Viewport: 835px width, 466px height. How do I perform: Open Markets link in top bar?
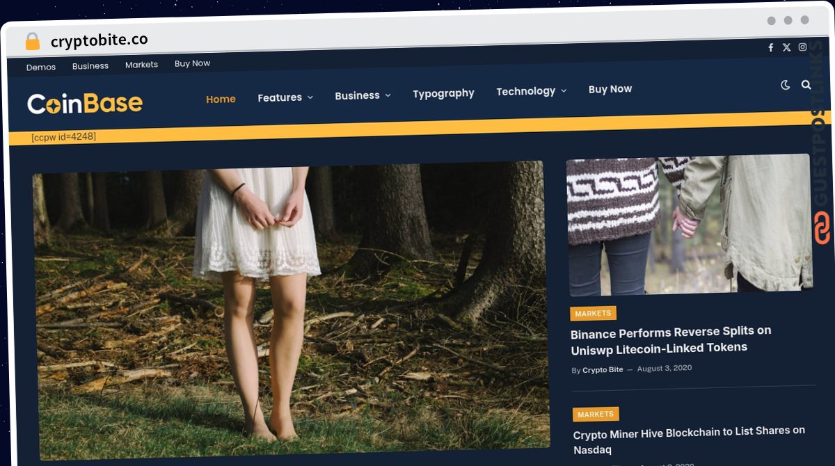pos(141,65)
